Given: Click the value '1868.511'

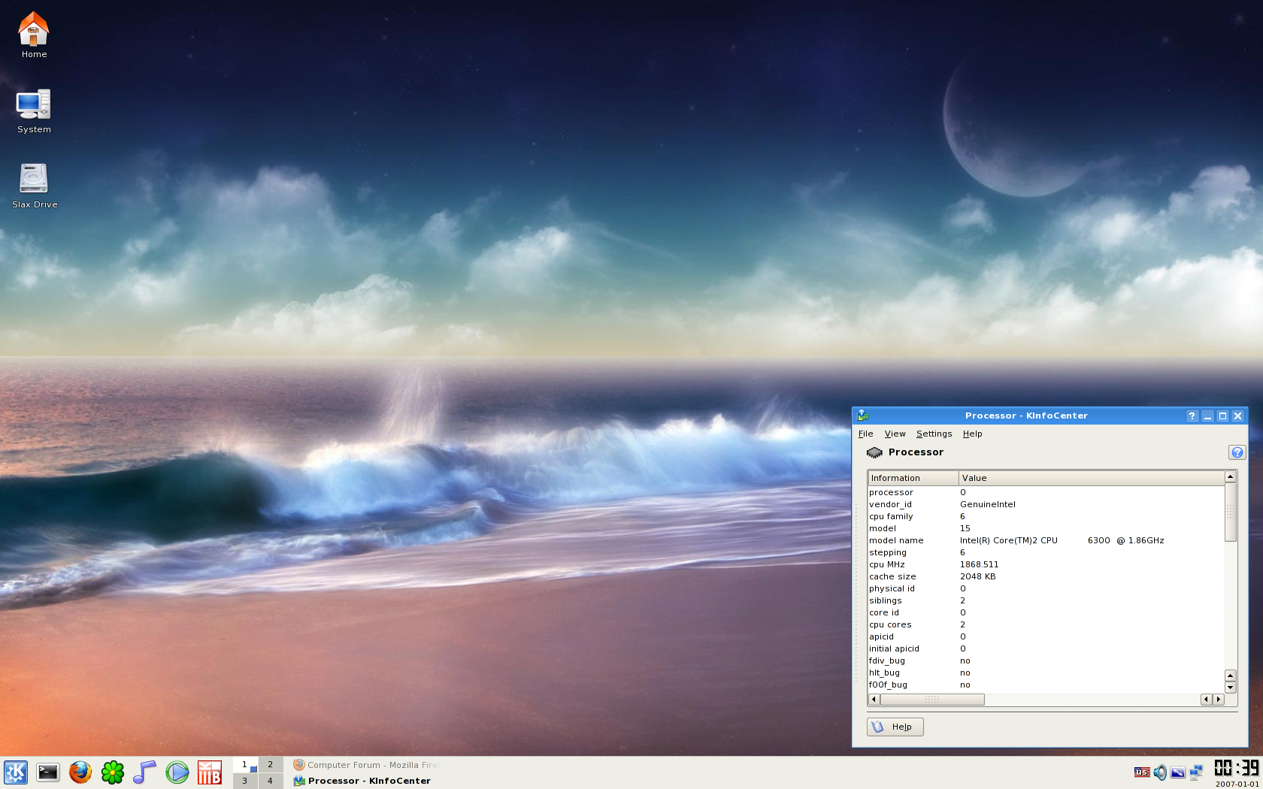Looking at the screenshot, I should click(x=979, y=564).
